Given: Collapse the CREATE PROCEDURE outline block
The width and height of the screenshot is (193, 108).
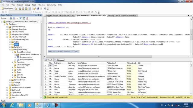Looking at the screenshot, I should pyautogui.click(x=46, y=23).
